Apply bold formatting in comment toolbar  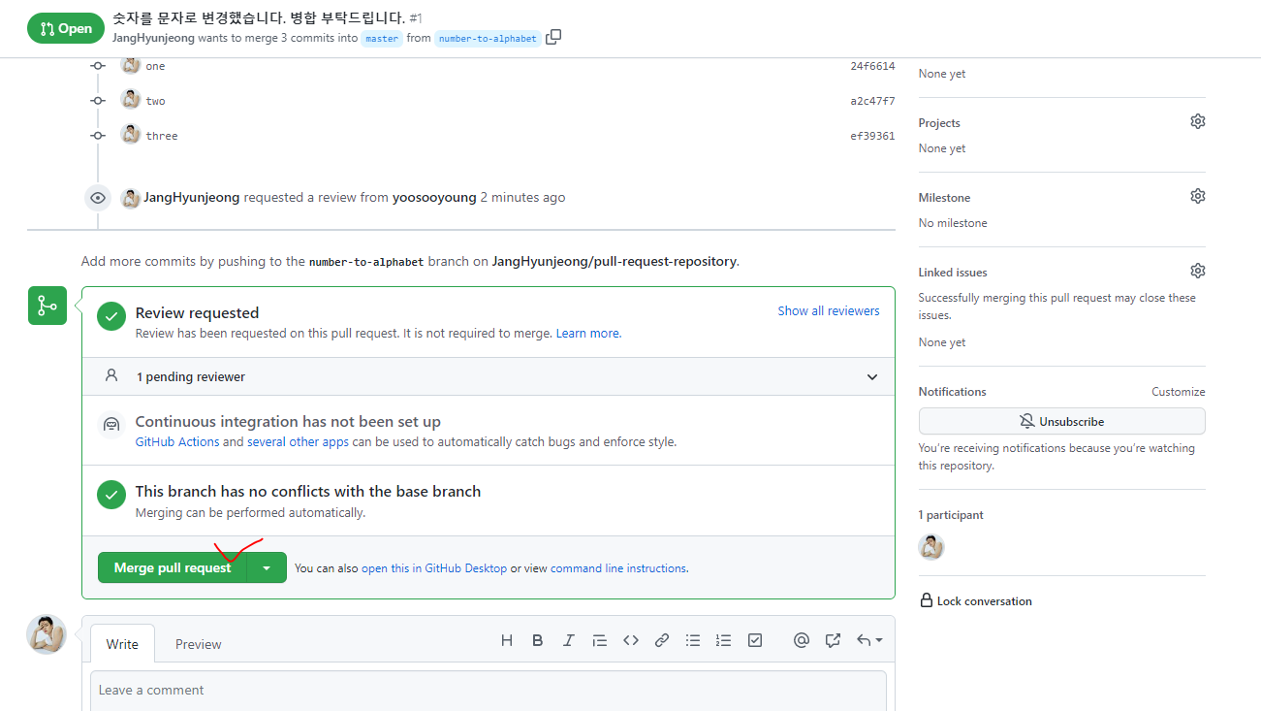click(538, 640)
